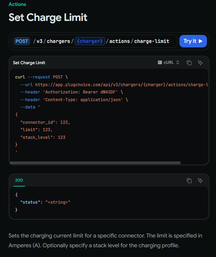Click the Set Charge Limit code panel title
Image resolution: width=216 pixels, height=257 pixels.
coord(29,63)
